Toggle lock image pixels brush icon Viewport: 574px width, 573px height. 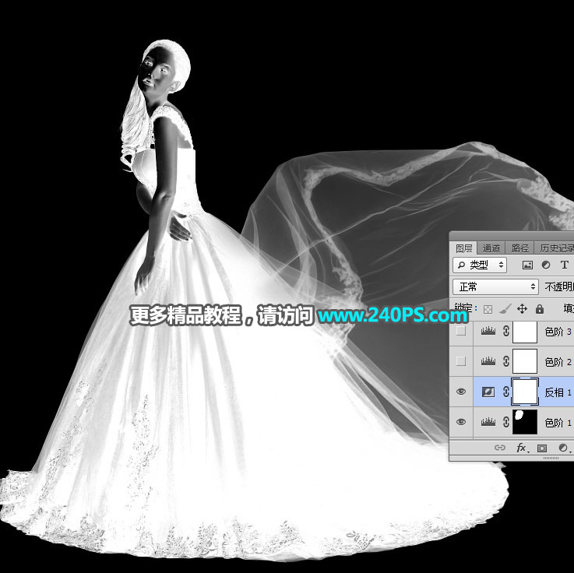(x=505, y=310)
